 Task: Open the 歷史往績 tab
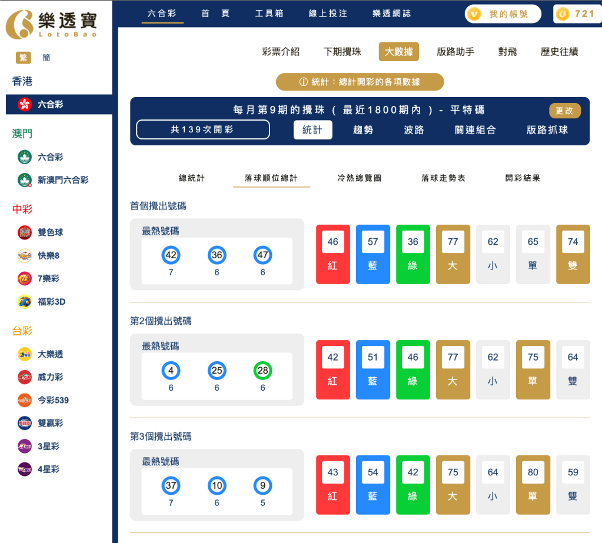pyautogui.click(x=560, y=52)
